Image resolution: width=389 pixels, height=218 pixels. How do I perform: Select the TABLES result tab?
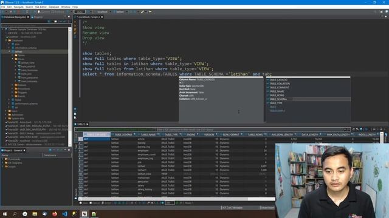point(81,124)
